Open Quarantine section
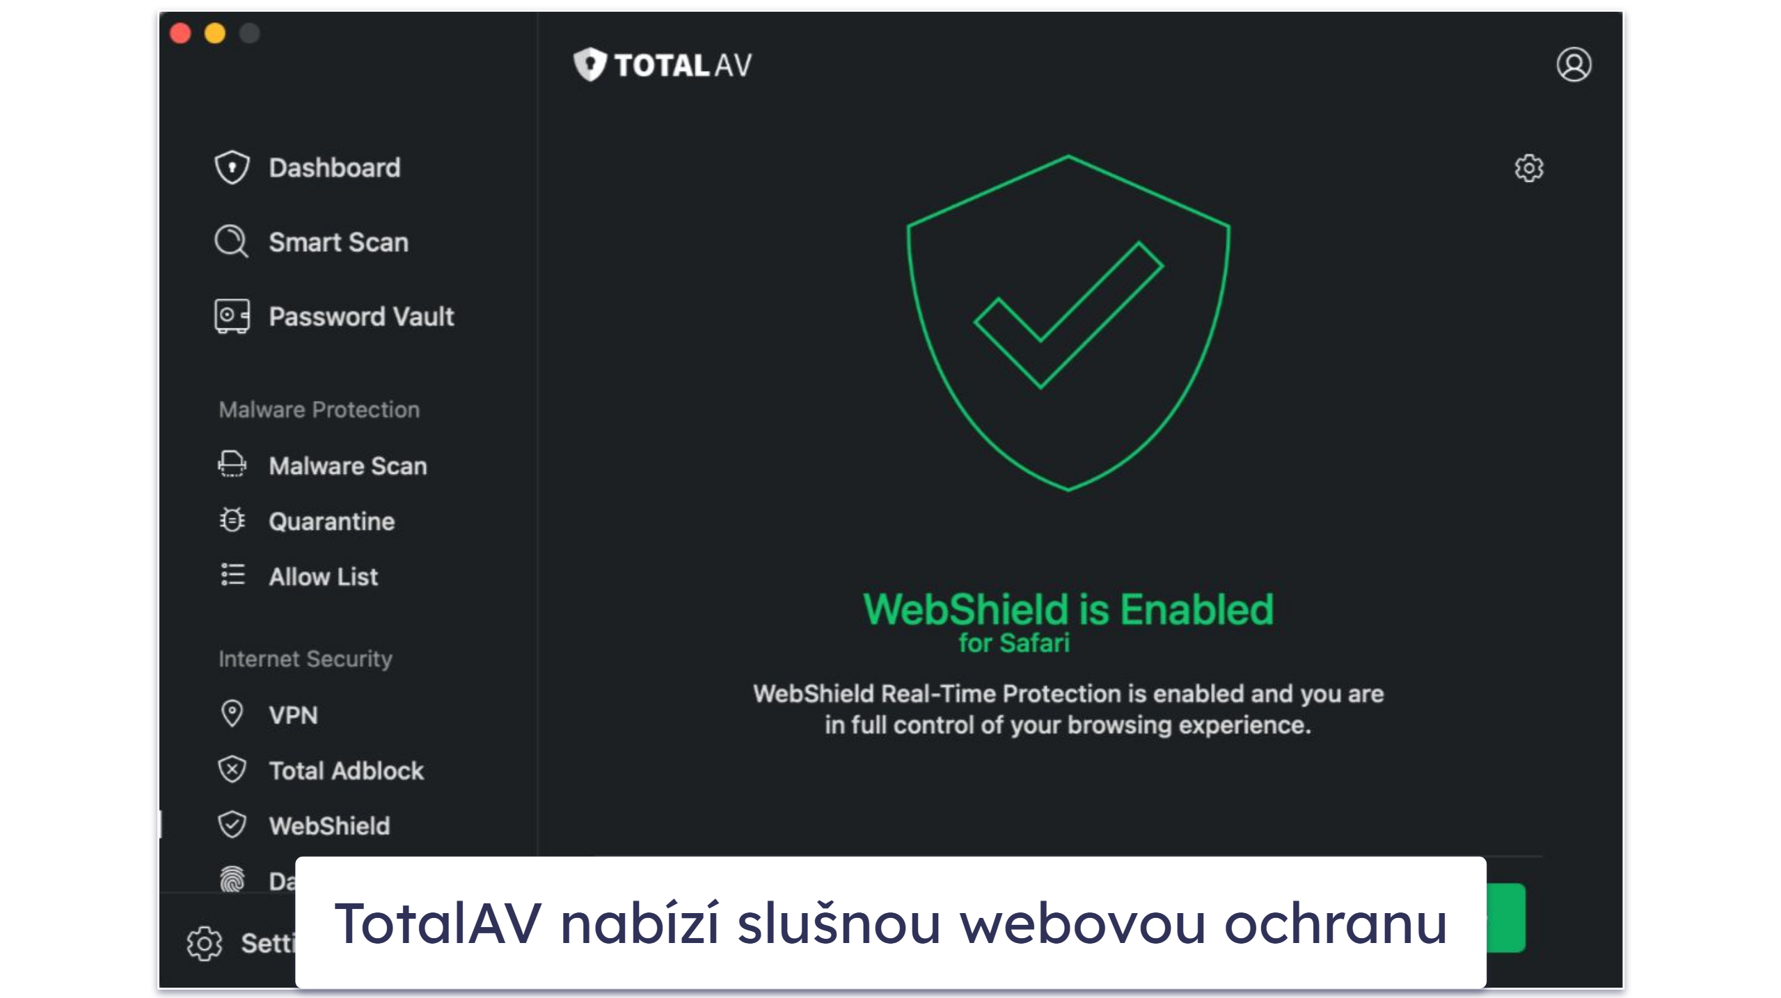Screen dimensions: 1781x998 (331, 520)
